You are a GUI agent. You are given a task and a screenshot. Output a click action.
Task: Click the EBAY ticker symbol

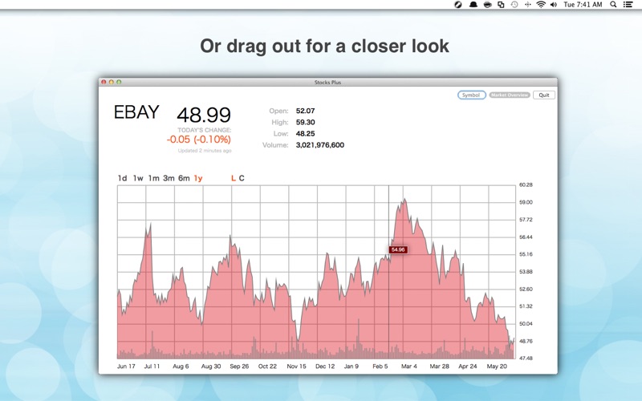136,112
